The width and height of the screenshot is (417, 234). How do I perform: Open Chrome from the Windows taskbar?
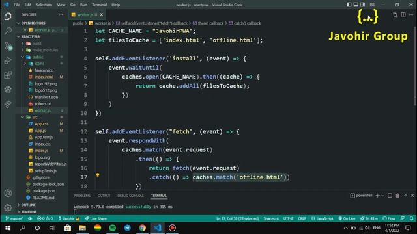[142, 228]
